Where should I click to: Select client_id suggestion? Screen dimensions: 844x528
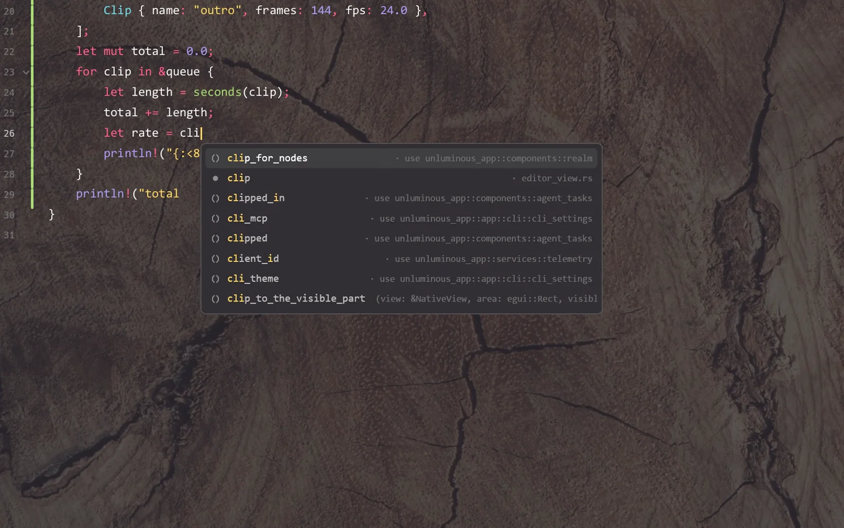[401, 258]
